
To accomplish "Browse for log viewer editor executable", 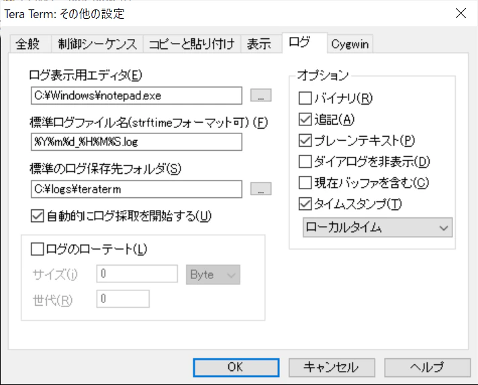I will tap(260, 95).
